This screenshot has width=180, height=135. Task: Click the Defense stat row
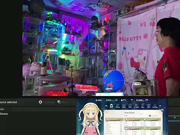point(114,127)
